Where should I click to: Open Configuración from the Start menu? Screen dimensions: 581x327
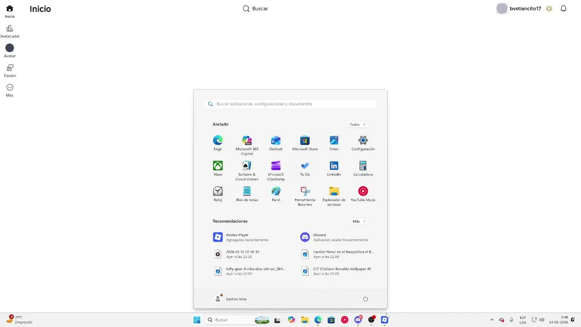[x=363, y=143]
